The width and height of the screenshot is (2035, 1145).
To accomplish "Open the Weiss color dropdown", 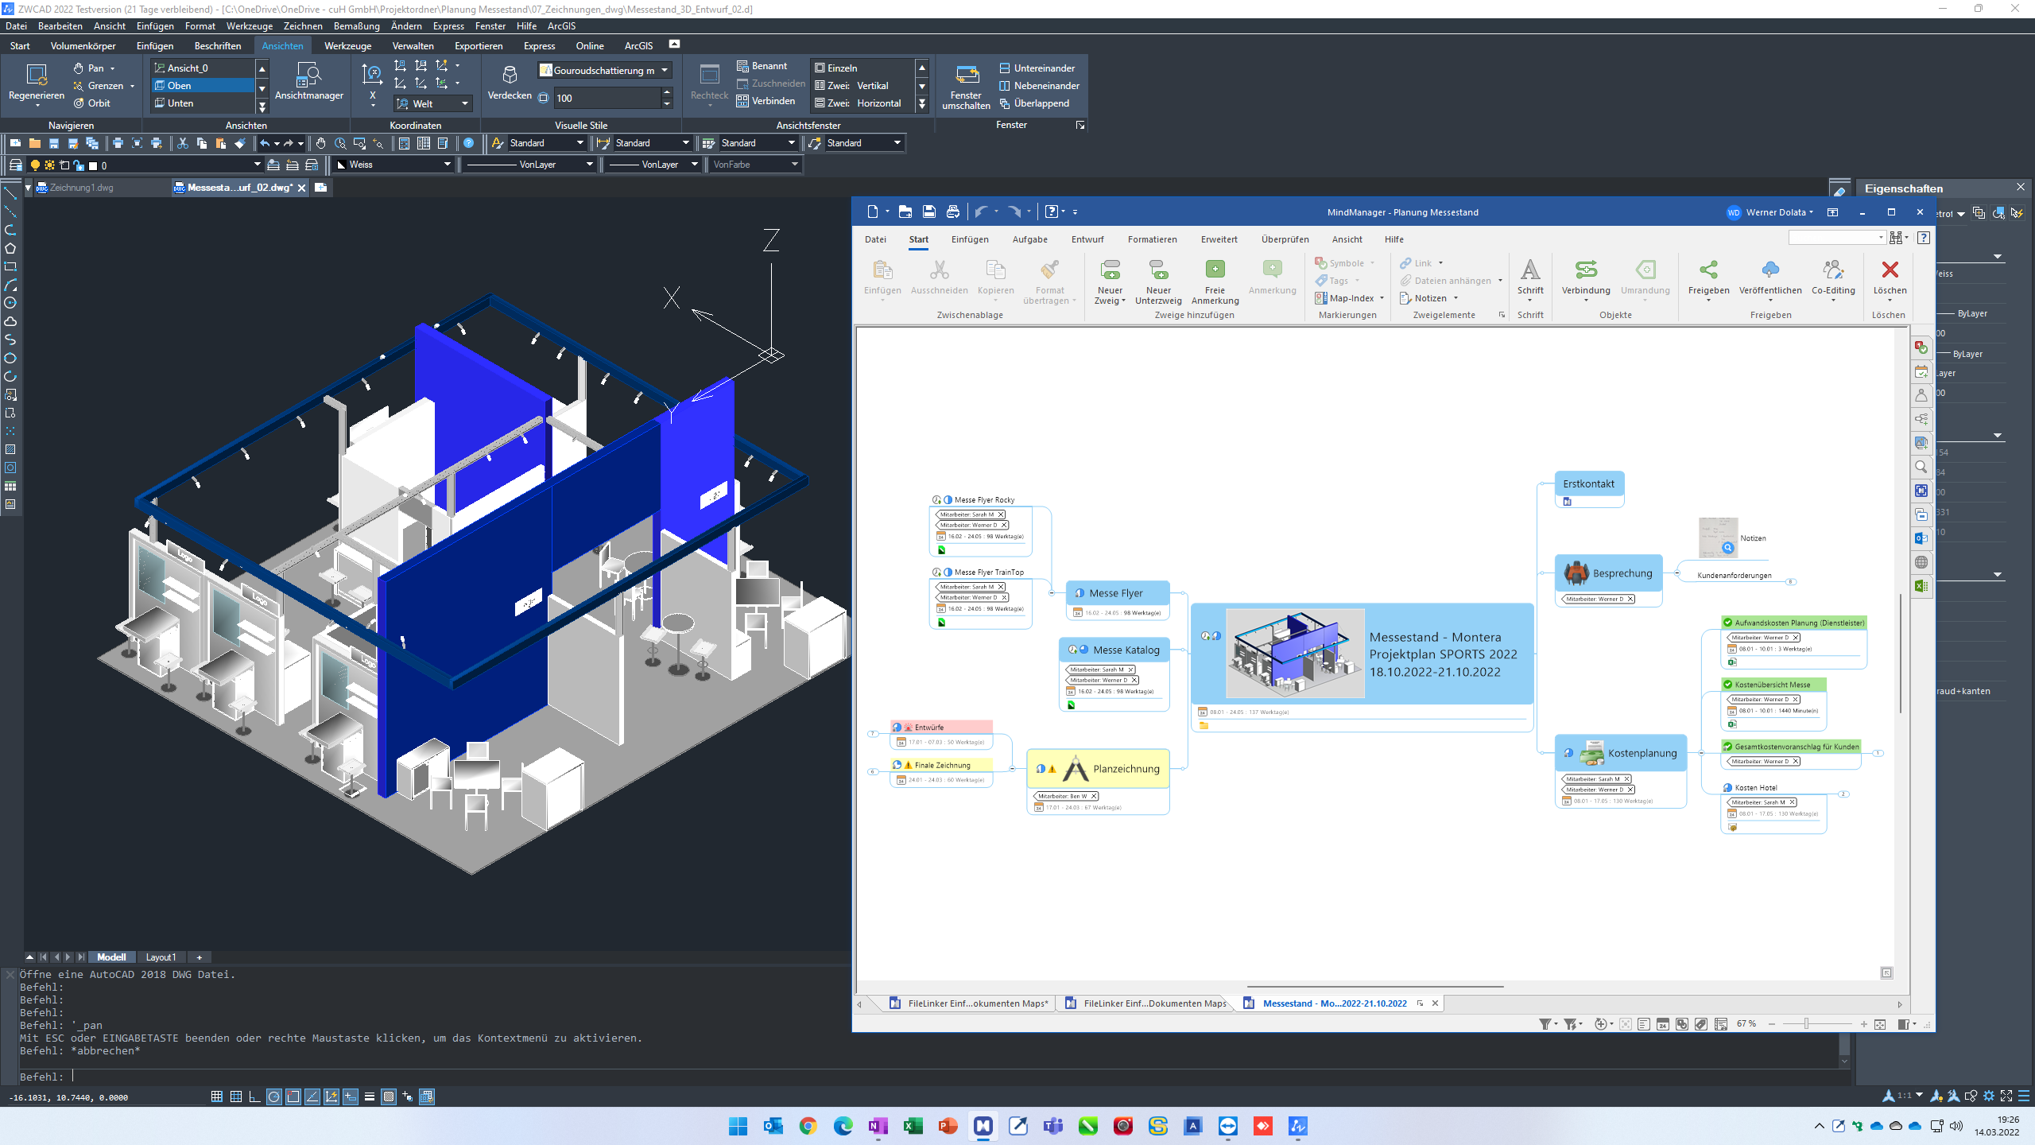I will [393, 165].
